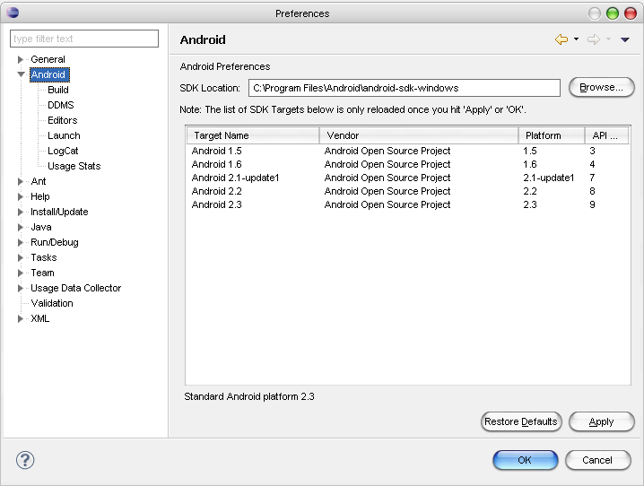This screenshot has height=486, width=644.
Task: Sort by Target Name column header
Action: click(x=252, y=135)
